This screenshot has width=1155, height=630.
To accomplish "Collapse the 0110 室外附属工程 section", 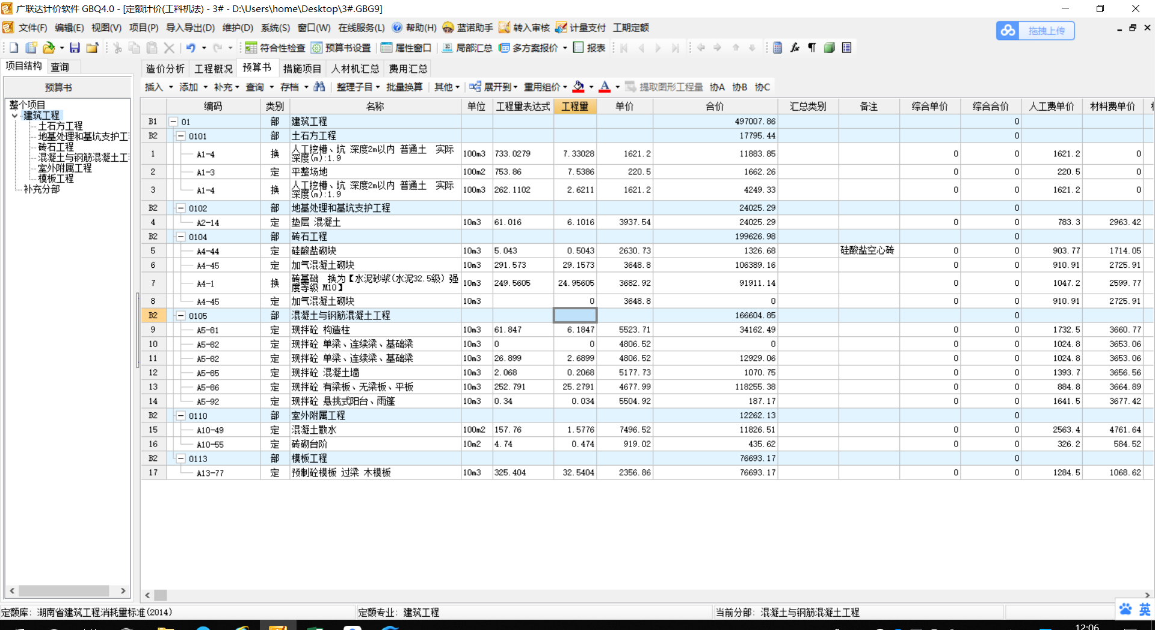I will [x=180, y=415].
